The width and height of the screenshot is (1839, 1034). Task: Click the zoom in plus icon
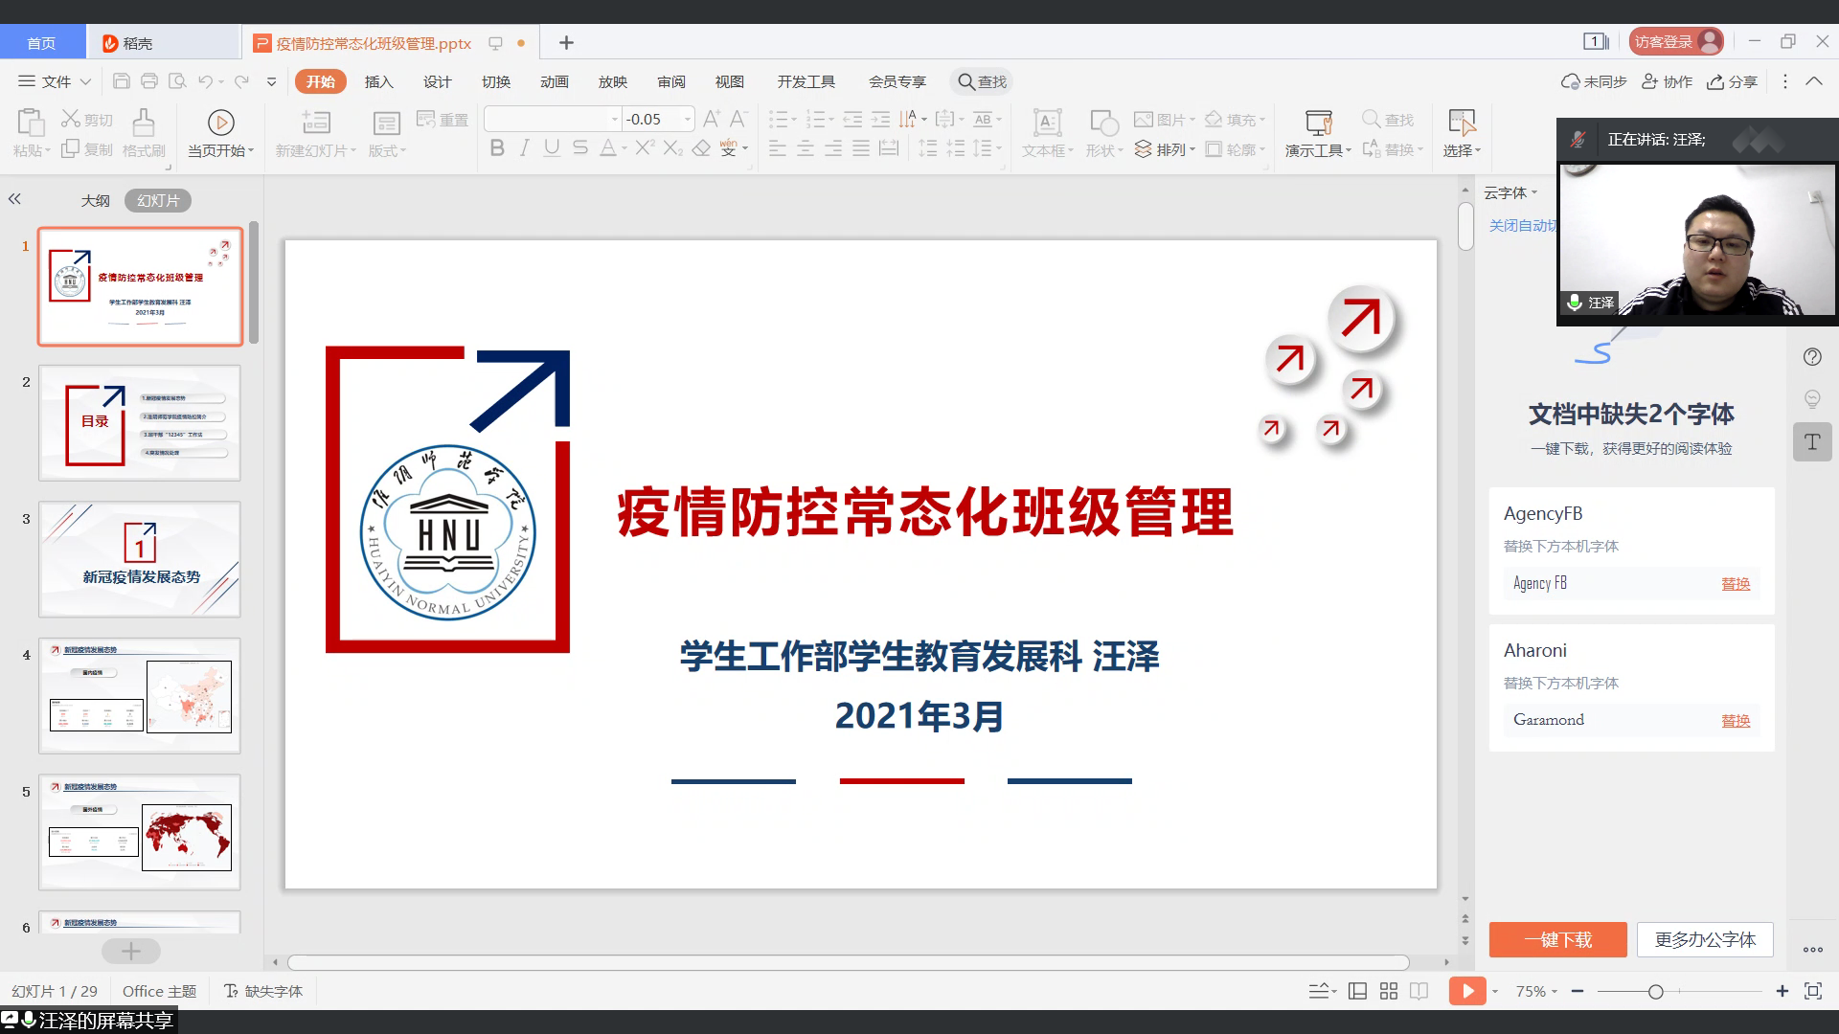click(1782, 991)
